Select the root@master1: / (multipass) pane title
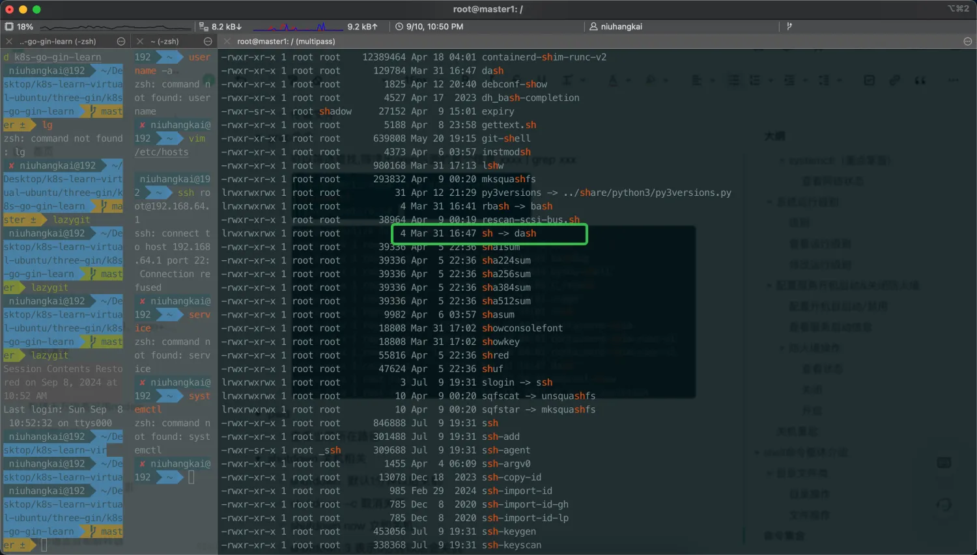Image resolution: width=977 pixels, height=555 pixels. click(x=286, y=41)
